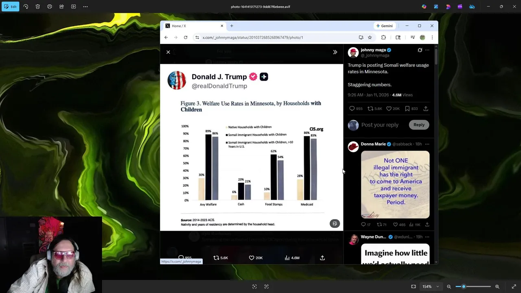The width and height of the screenshot is (521, 293).
Task: Go back in the browser
Action: point(166,37)
